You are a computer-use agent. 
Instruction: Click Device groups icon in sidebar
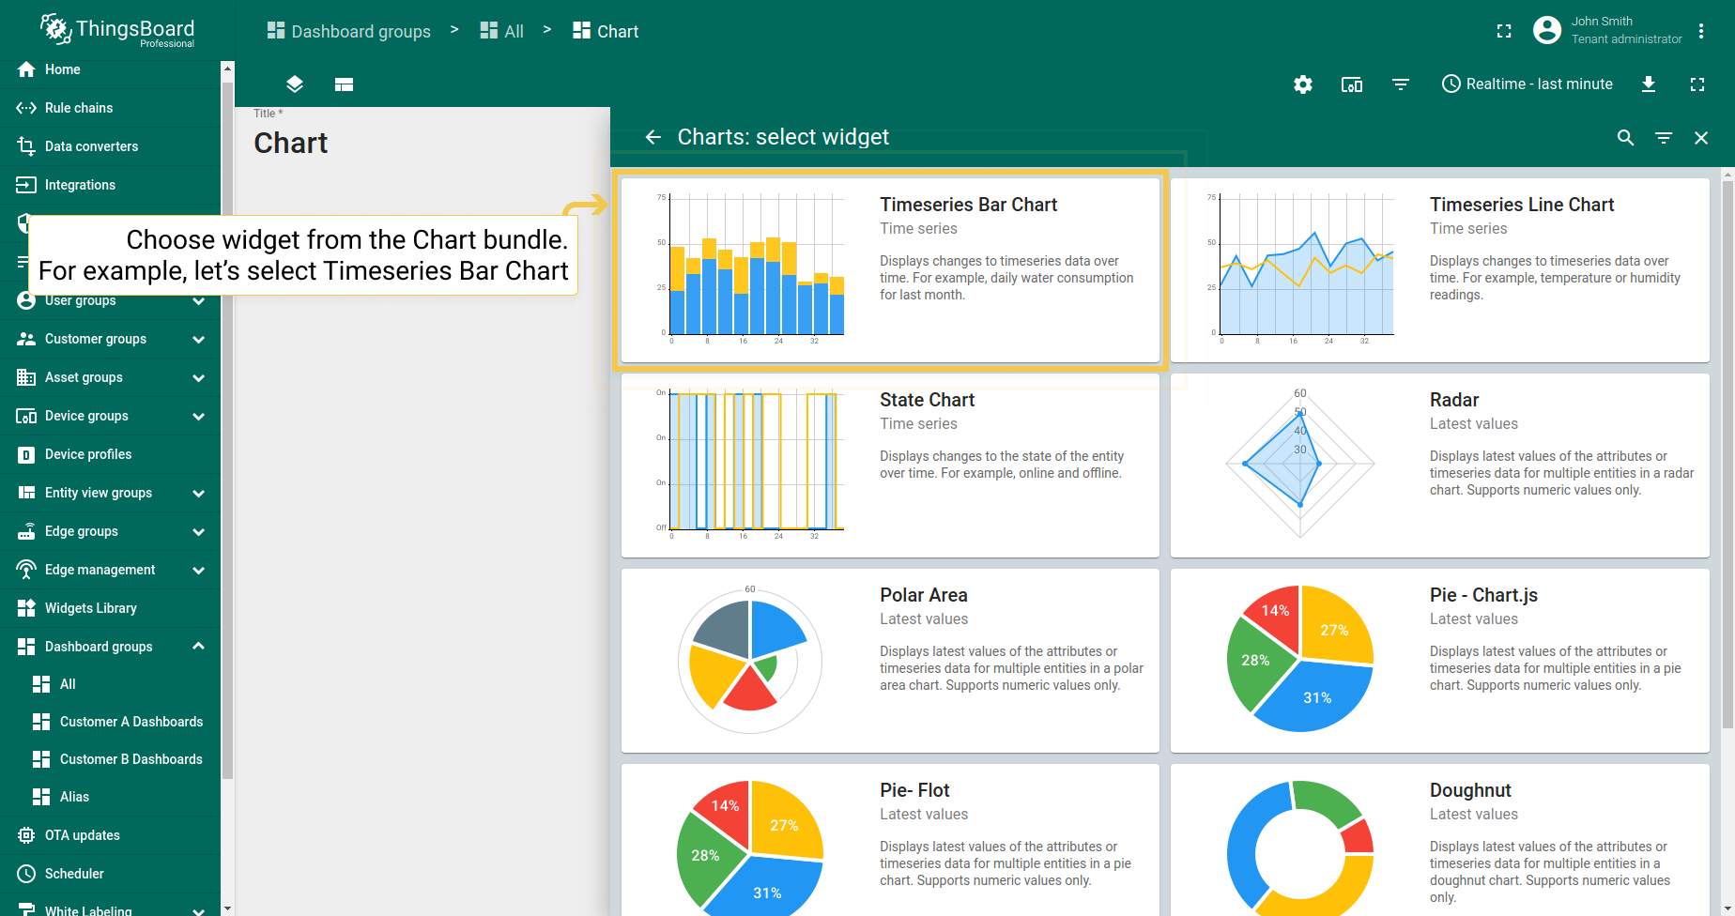[26, 416]
